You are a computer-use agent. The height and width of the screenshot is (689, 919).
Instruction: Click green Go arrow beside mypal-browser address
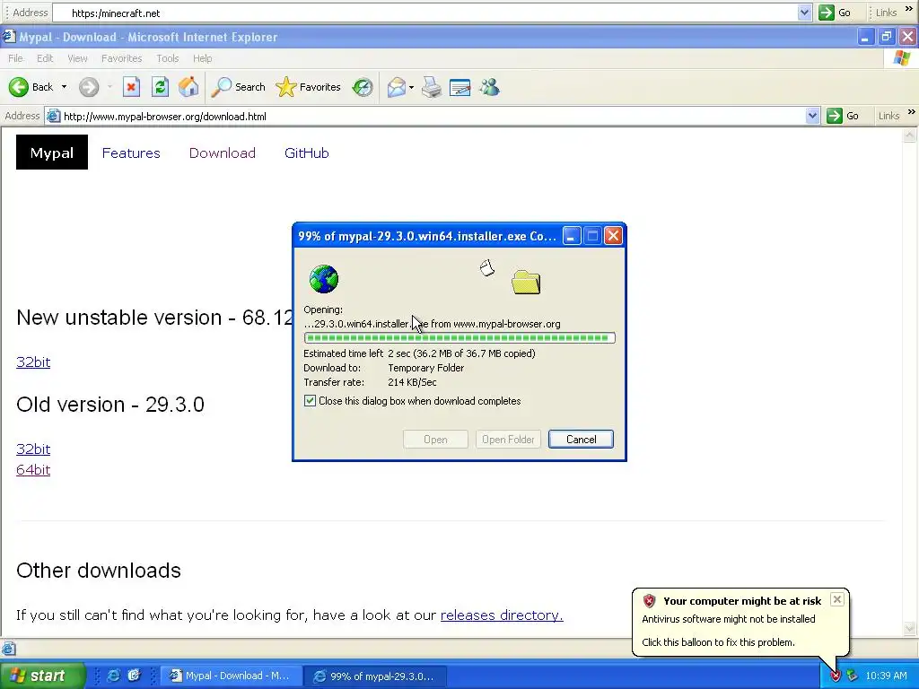coord(834,116)
